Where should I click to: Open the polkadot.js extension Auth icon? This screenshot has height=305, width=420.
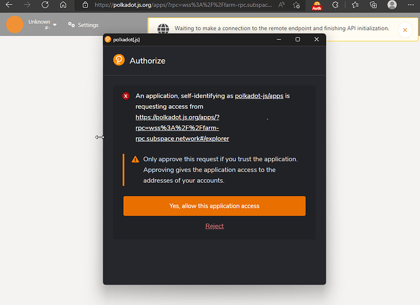tap(317, 5)
